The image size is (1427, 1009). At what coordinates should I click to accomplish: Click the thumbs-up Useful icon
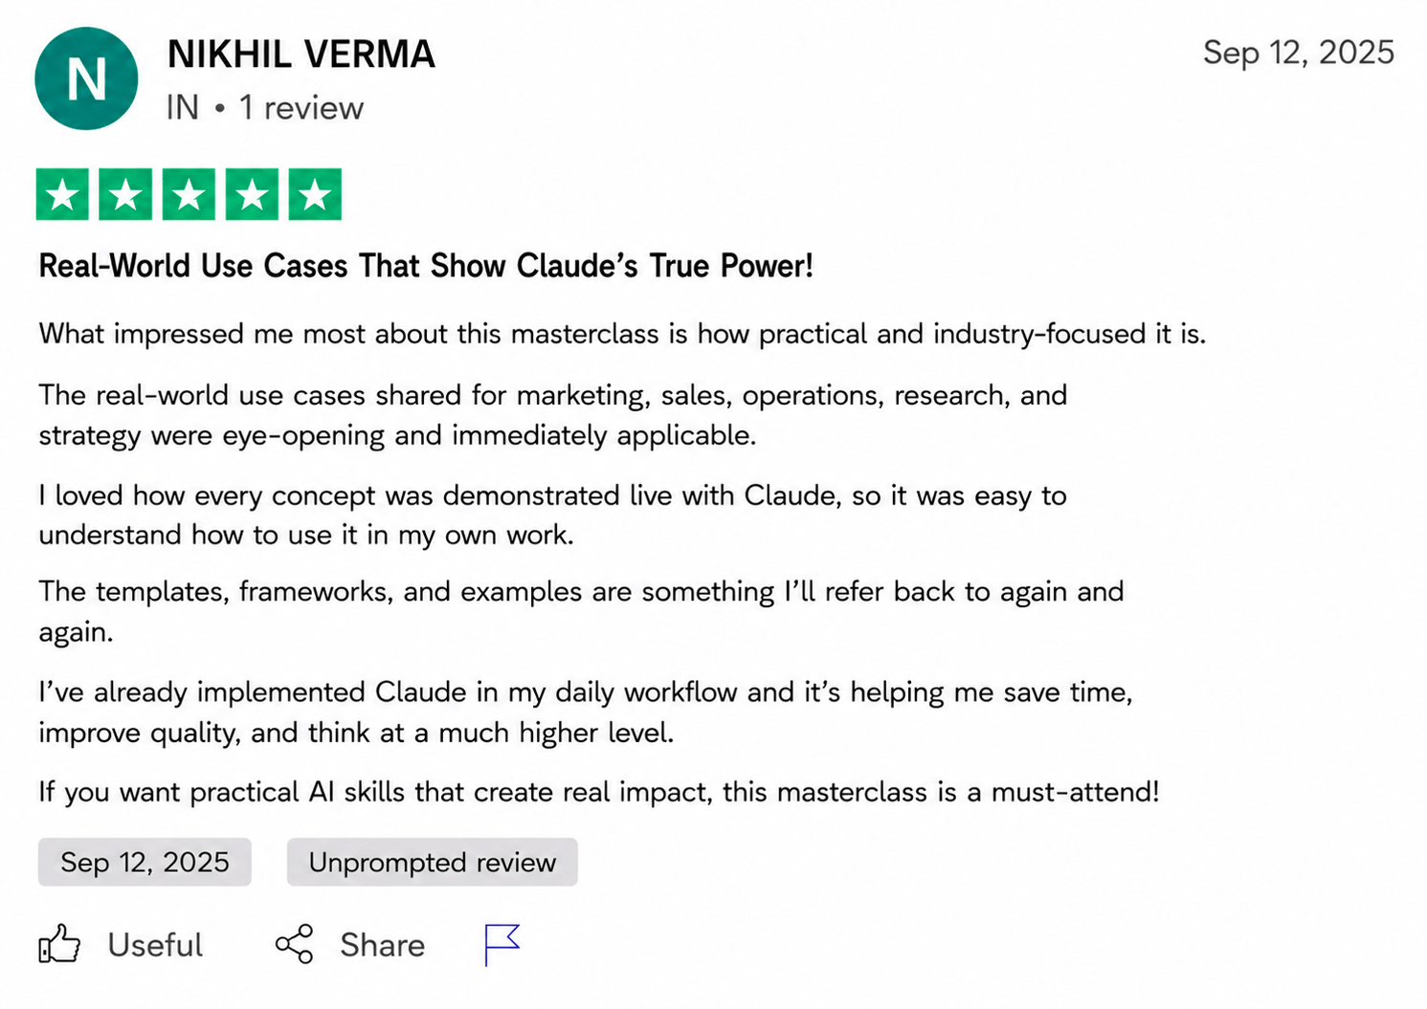click(x=59, y=944)
